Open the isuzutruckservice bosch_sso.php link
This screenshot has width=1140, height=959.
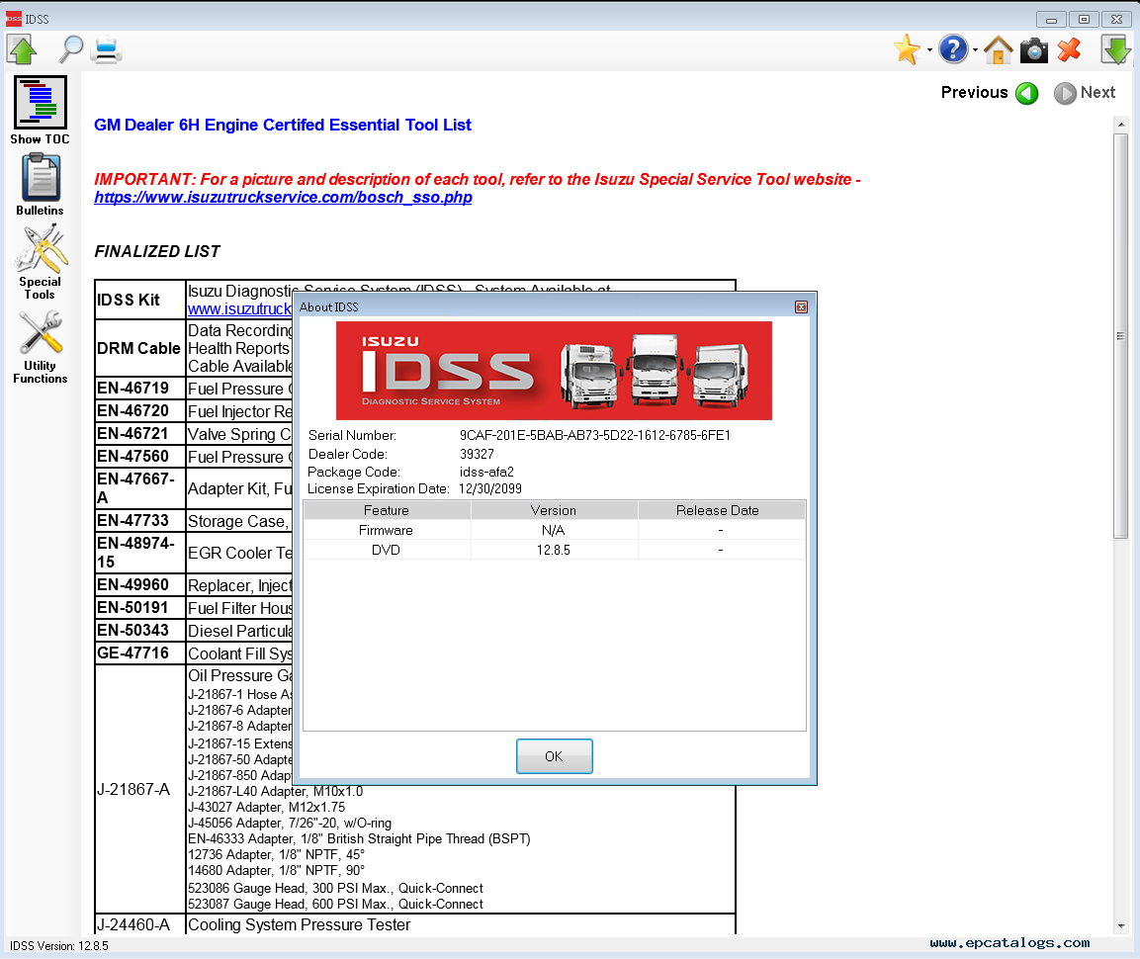pyautogui.click(x=283, y=197)
